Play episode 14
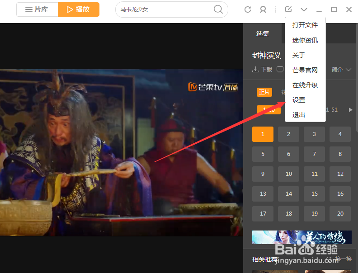The image size is (358, 273). click(288, 194)
